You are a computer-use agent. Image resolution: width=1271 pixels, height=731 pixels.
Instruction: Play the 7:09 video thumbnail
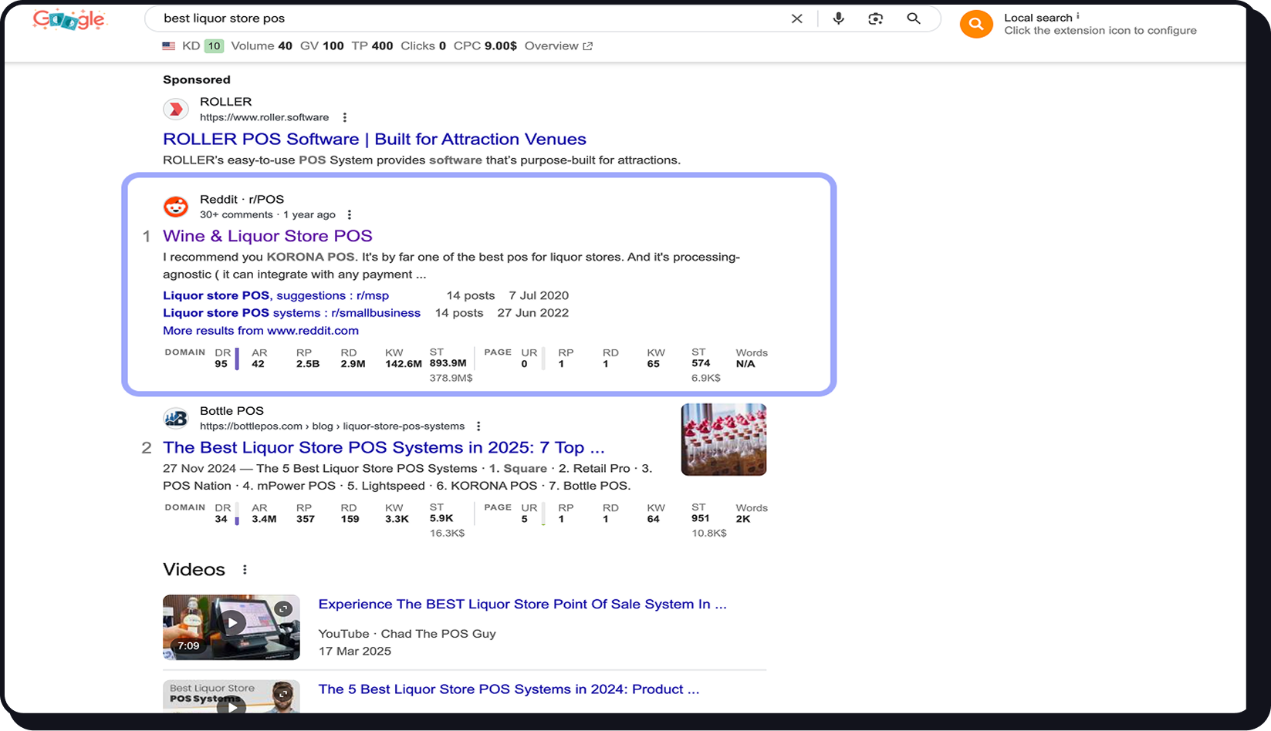(232, 627)
